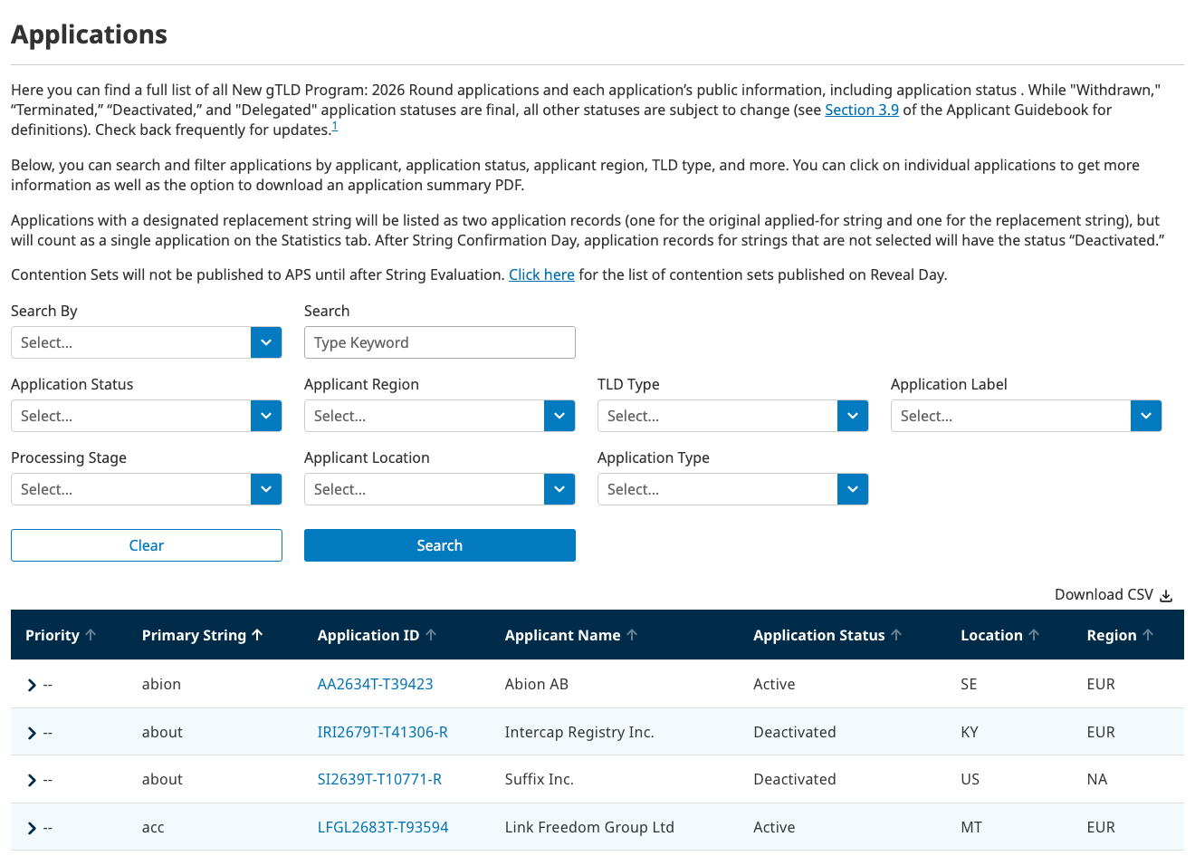Click the Abion AB applicant name
Viewport: 1195px width, 856px height.
click(537, 684)
